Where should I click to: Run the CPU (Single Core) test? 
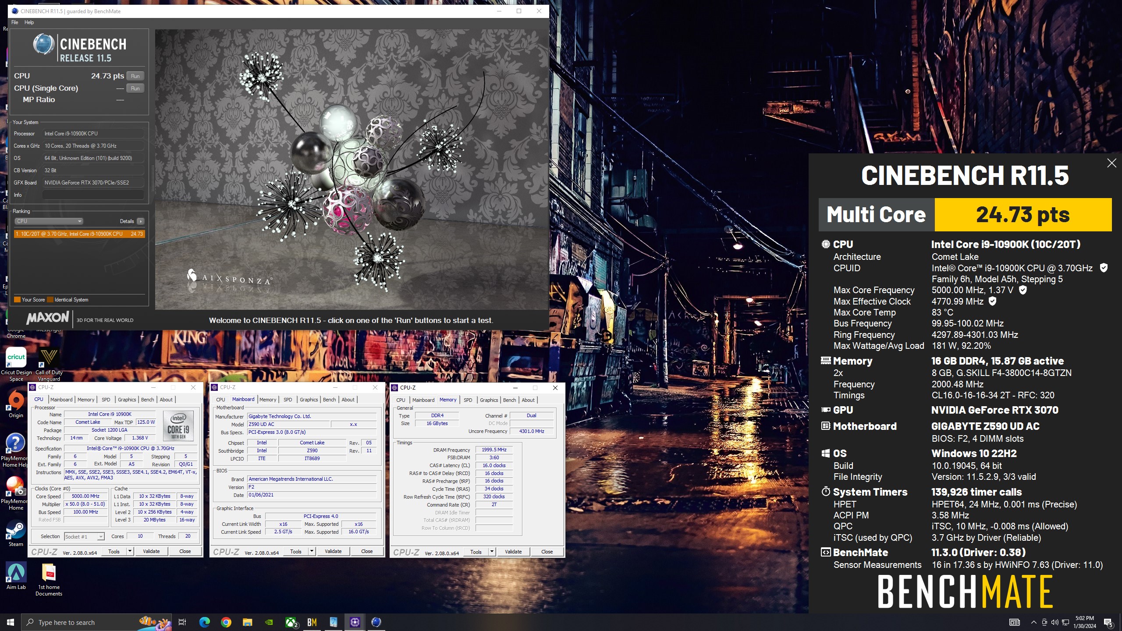(x=135, y=89)
